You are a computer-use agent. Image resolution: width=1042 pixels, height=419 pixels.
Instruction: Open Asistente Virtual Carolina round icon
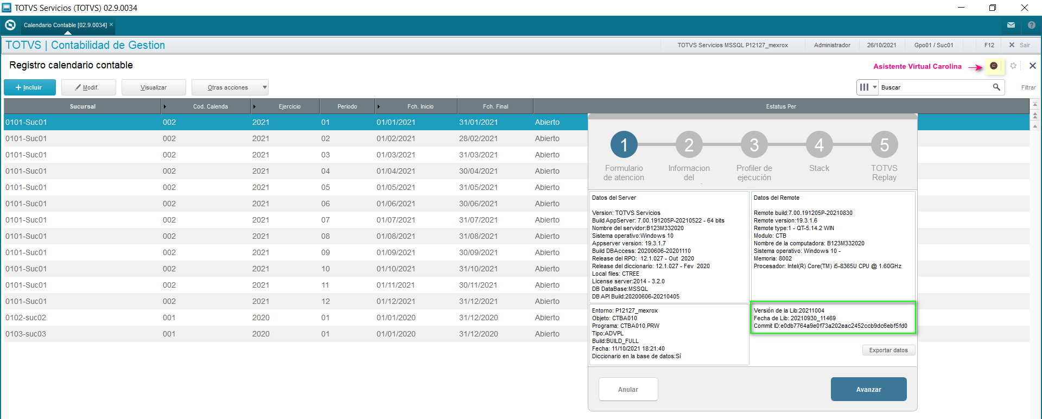(994, 66)
